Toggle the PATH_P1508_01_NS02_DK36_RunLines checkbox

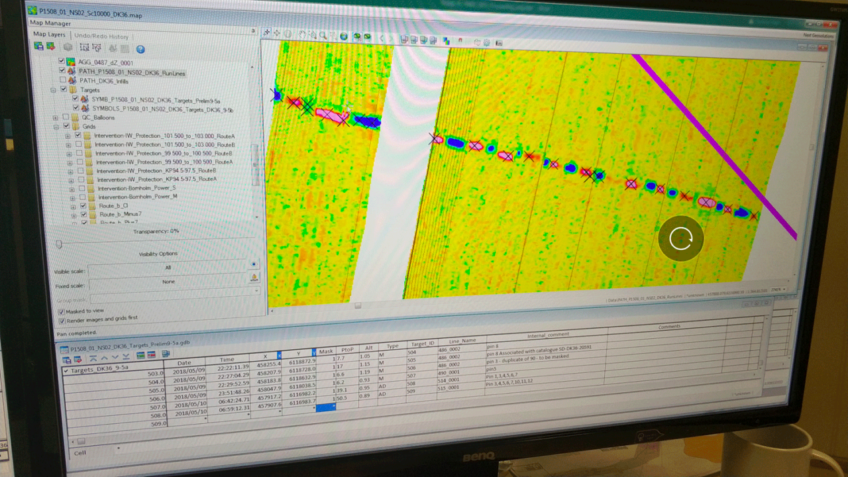pyautogui.click(x=62, y=70)
